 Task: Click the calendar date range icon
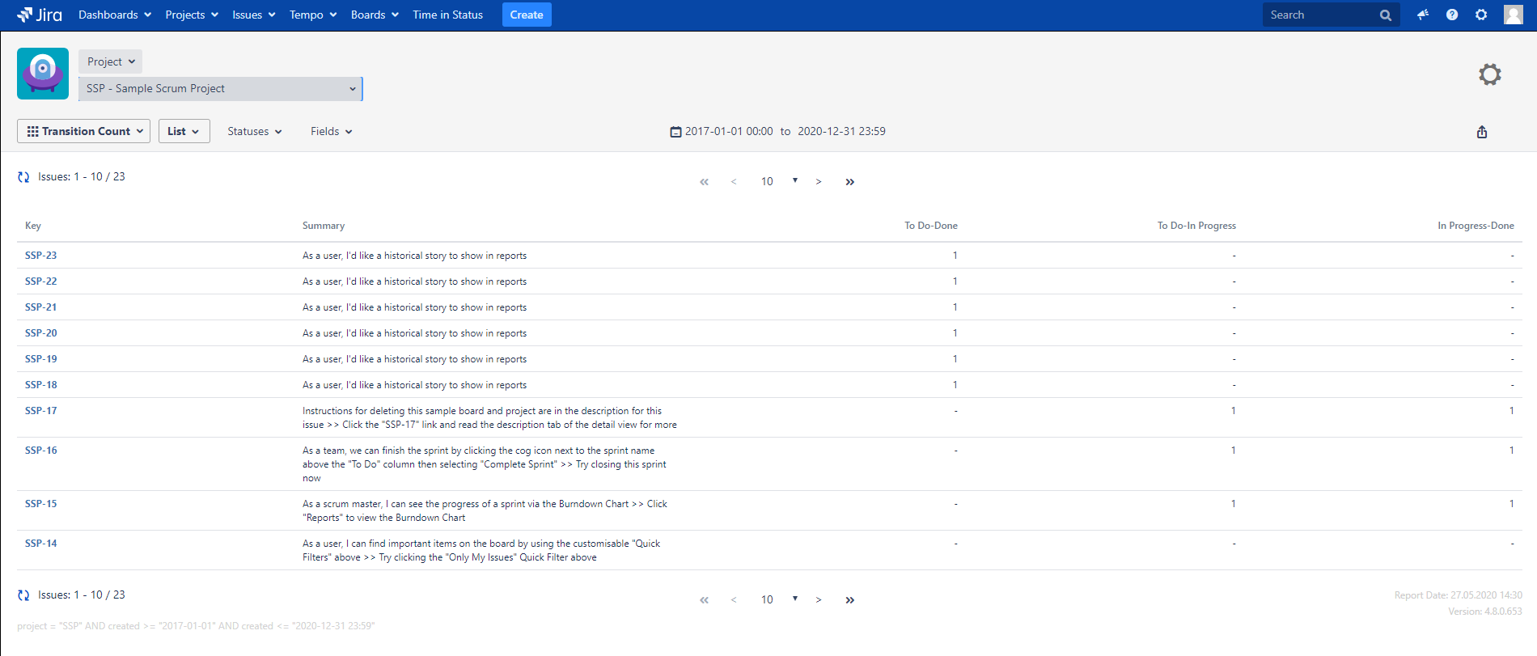click(675, 132)
